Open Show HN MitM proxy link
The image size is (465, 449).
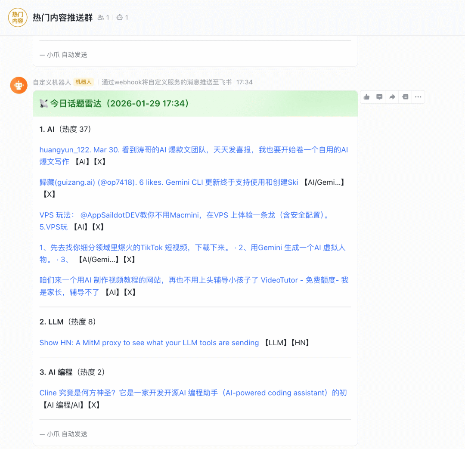(x=149, y=343)
